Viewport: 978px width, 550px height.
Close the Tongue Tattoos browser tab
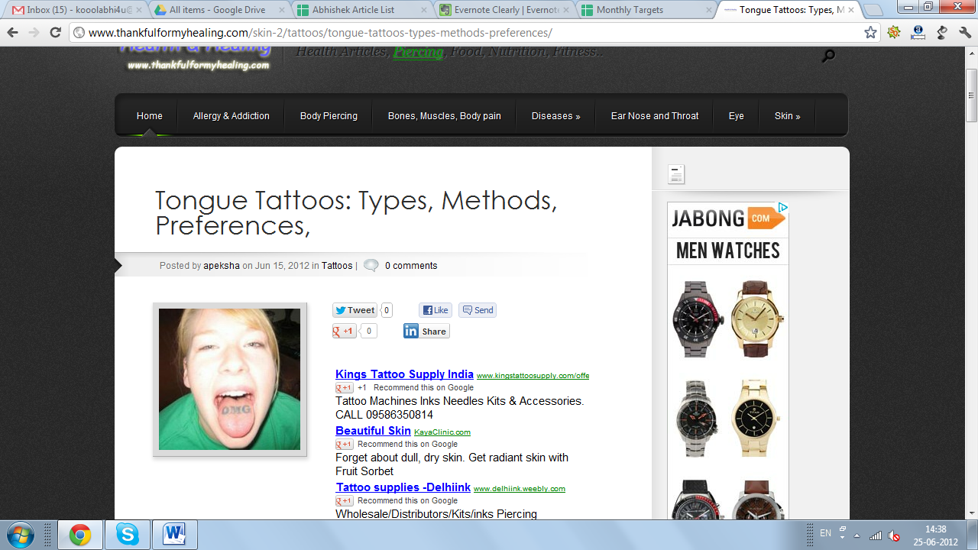point(851,10)
